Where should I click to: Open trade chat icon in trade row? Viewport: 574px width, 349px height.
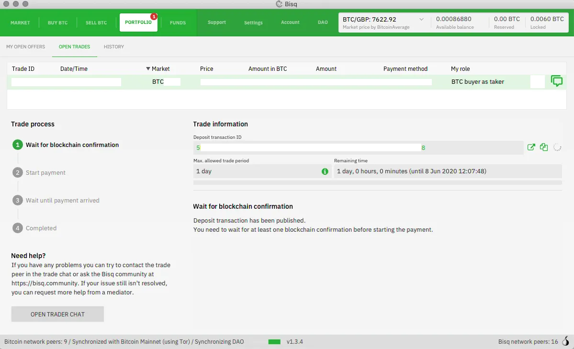[x=557, y=81]
